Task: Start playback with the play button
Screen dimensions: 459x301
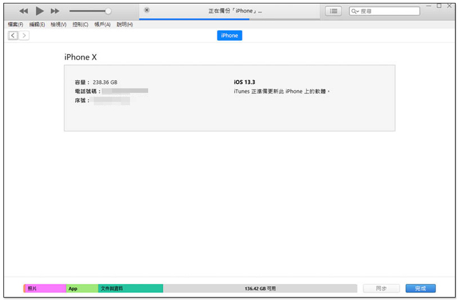Action: (x=40, y=11)
